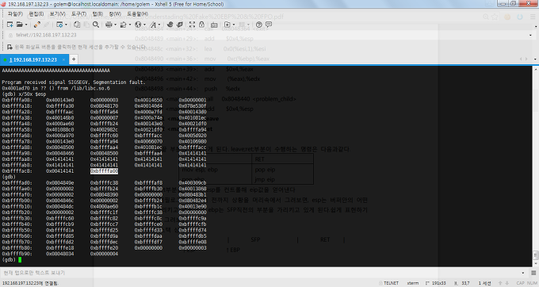
Task: Click the compose bar hamburger menu icon
Action: click(x=533, y=273)
